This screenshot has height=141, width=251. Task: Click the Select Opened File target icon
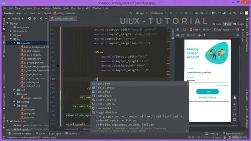[29, 18]
